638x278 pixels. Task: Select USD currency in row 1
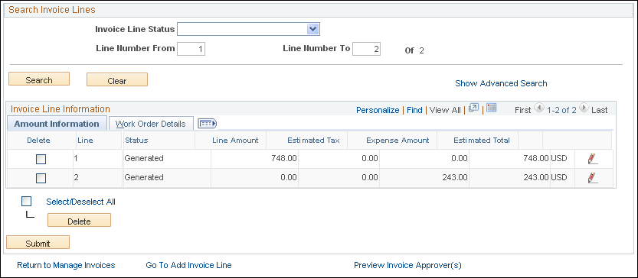[x=558, y=158]
